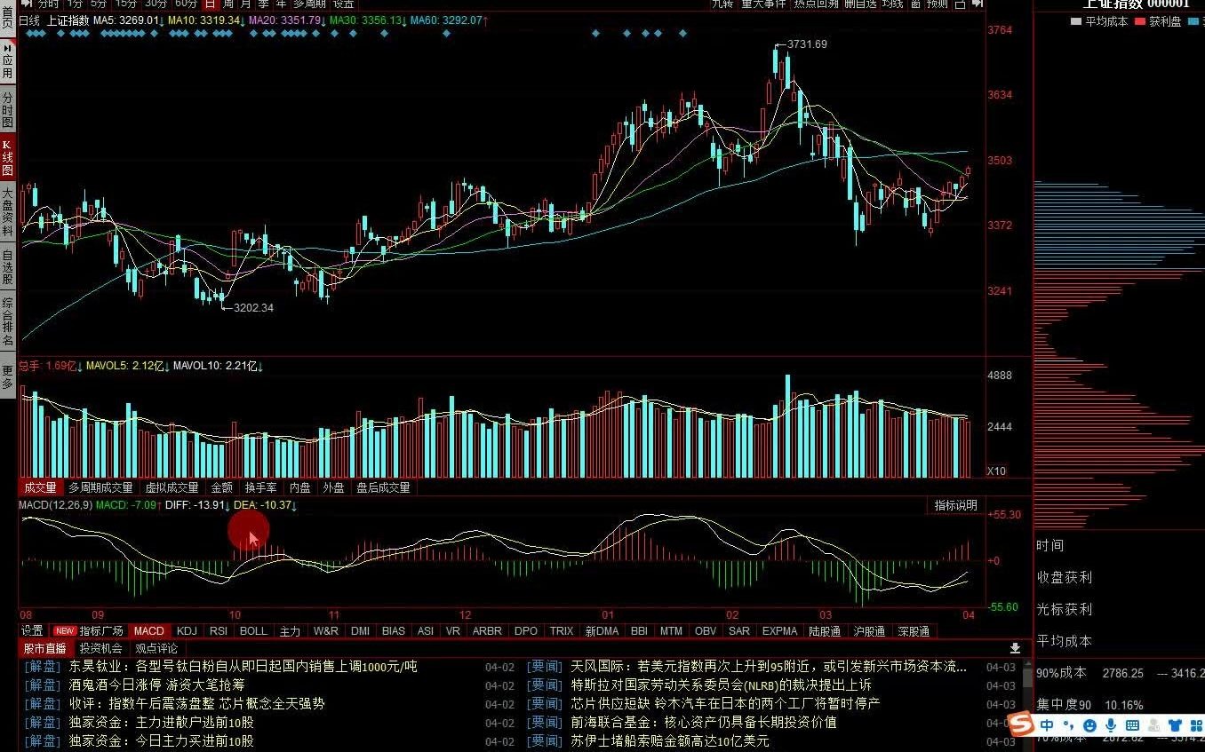Open 热点回溯 hotspot review
The width and height of the screenshot is (1205, 752).
(x=816, y=4)
